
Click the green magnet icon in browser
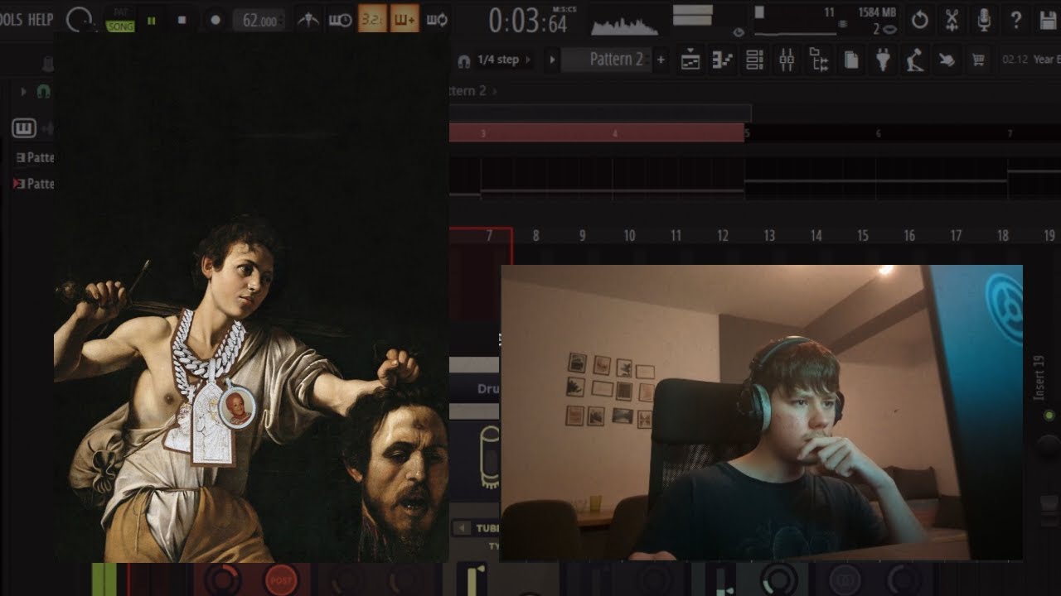point(43,91)
